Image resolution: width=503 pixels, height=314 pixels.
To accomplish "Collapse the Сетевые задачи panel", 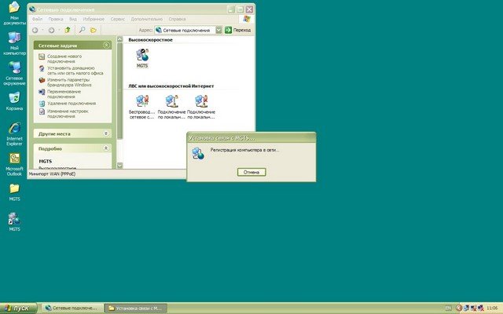I will (106, 46).
